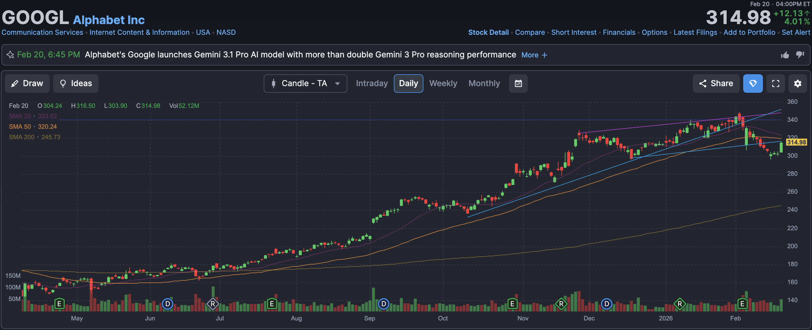Switch chart to Monthly timeframe
This screenshot has height=330, width=812.
click(484, 84)
